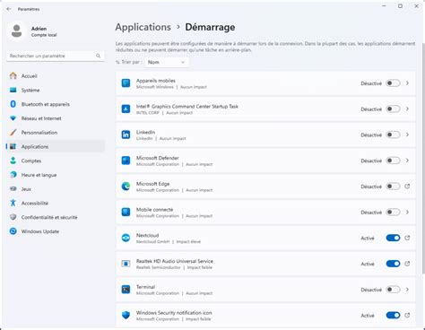Viewport: 425px width, 330px height.
Task: Enable Appareils mobiles at startup
Action: [x=393, y=83]
